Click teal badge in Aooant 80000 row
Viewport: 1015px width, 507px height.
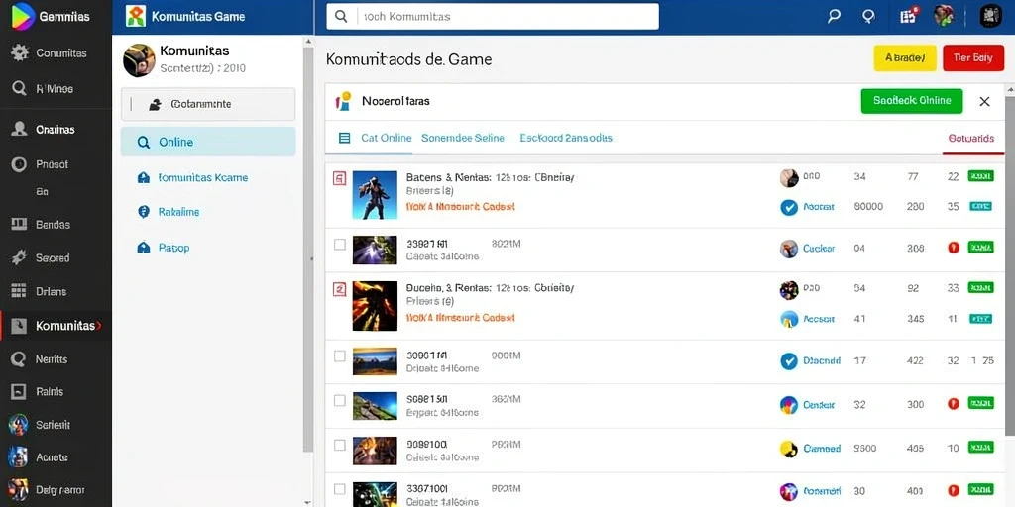coord(980,207)
